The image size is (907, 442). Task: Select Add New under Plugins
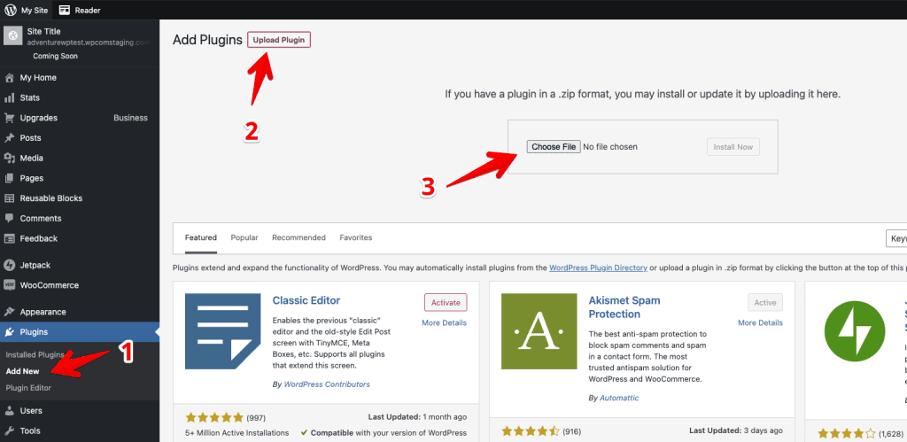(22, 371)
